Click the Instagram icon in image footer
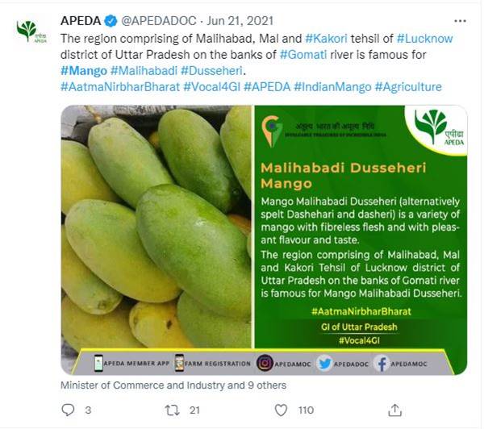This screenshot has height=429, width=484. [265, 364]
